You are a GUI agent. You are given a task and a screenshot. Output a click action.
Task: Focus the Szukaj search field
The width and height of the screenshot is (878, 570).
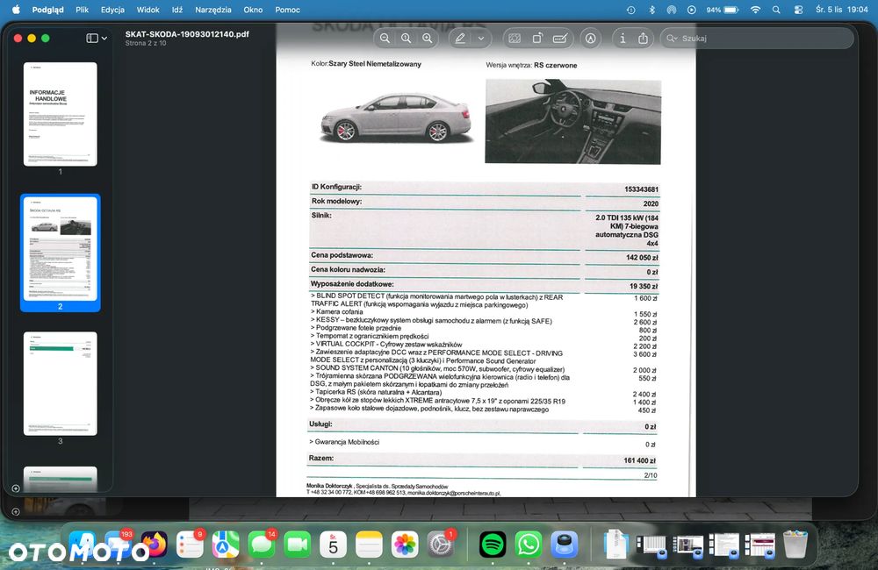click(x=757, y=38)
